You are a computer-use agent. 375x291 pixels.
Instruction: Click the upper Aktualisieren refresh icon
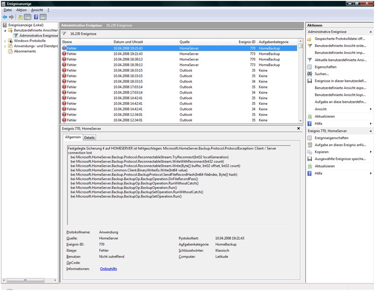(x=310, y=116)
